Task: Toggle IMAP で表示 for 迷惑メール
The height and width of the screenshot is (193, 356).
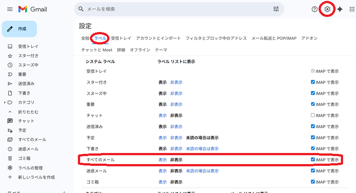Action: pos(313,171)
